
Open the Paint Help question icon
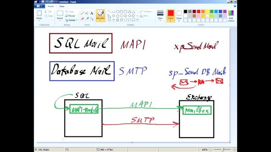tap(235, 6)
